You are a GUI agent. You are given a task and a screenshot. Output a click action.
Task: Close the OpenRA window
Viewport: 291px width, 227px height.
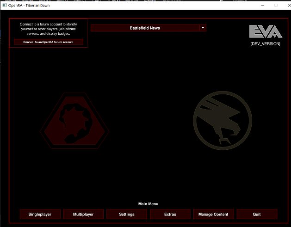[x=289, y=6]
